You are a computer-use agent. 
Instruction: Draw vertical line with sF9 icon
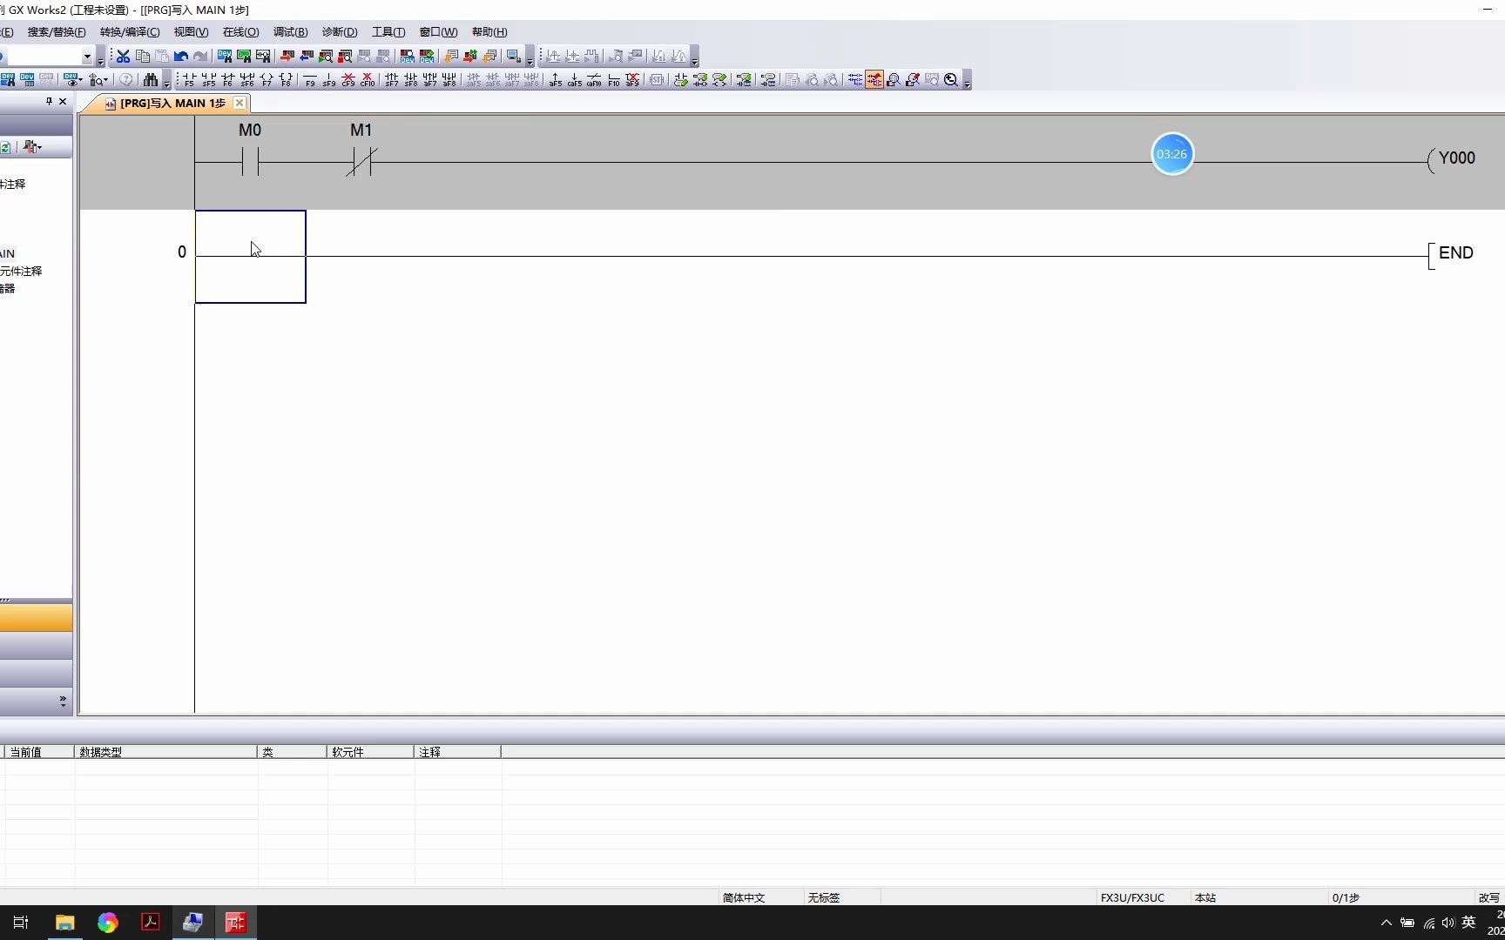tap(329, 80)
